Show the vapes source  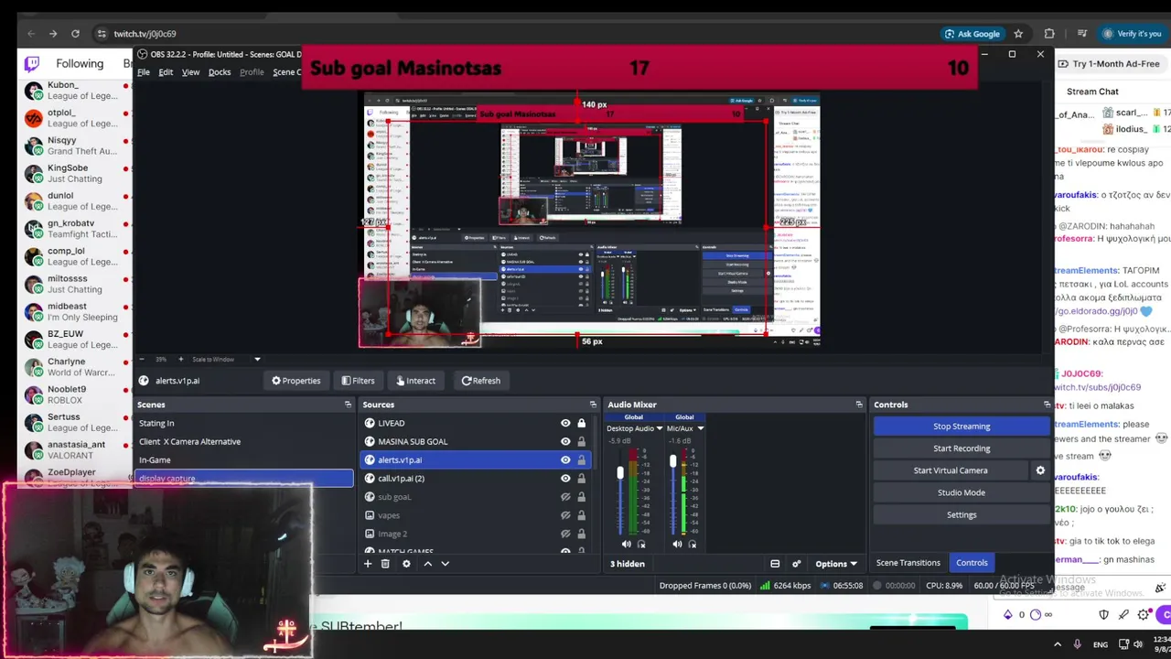click(565, 515)
